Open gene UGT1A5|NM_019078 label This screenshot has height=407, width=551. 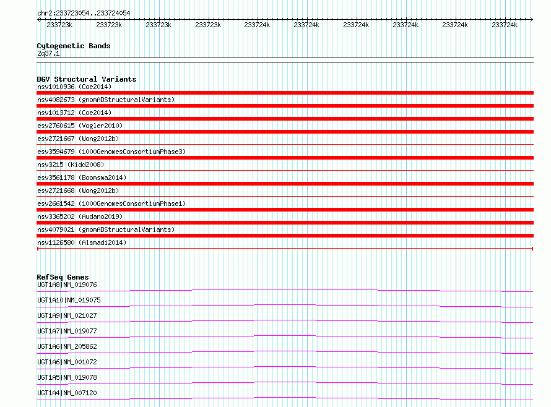click(67, 377)
